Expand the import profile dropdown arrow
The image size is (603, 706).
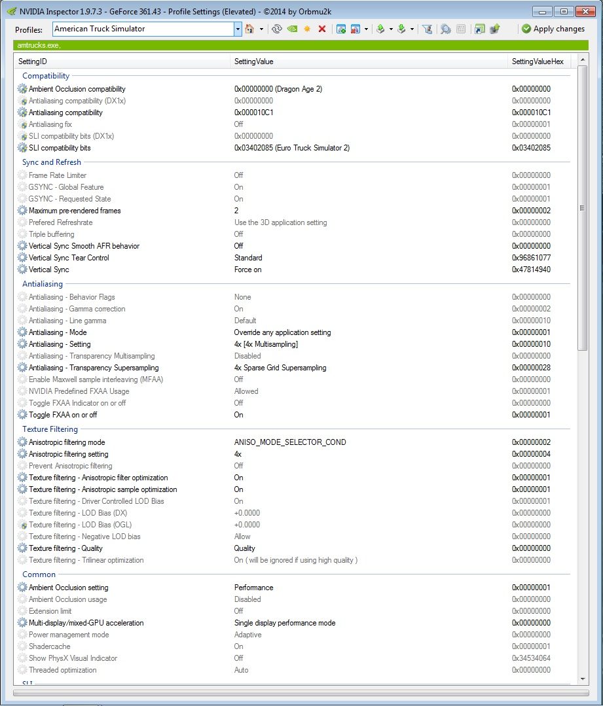(x=412, y=29)
